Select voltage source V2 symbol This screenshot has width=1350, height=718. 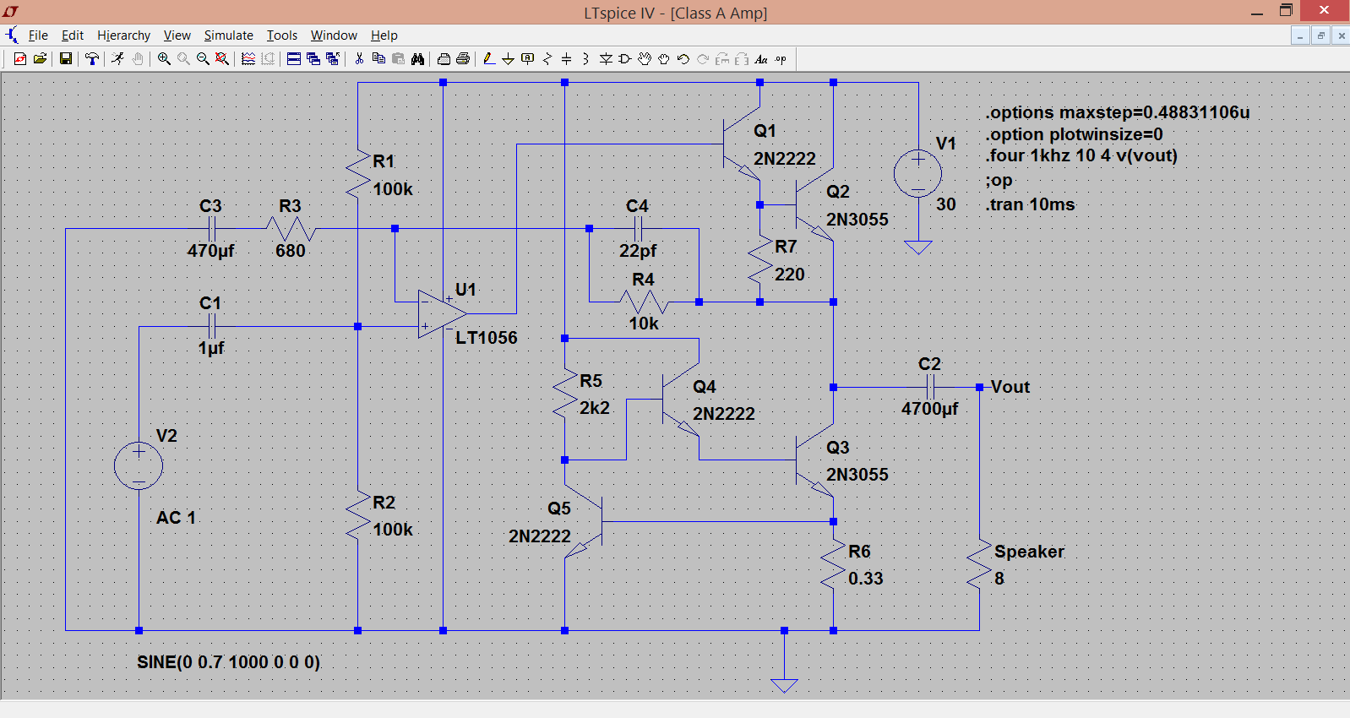point(139,465)
